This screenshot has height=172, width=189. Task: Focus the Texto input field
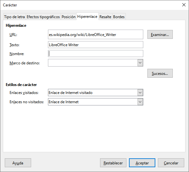pos(96,45)
